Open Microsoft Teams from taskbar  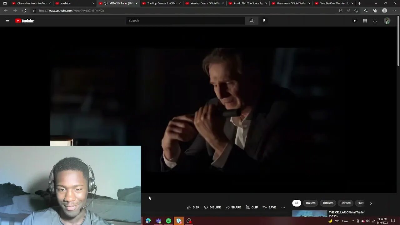tap(158, 221)
